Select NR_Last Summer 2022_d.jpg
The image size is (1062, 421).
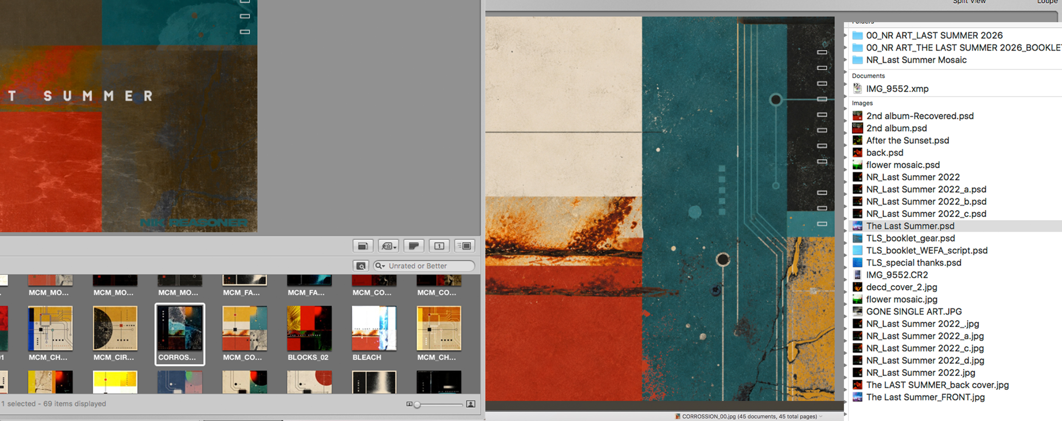[x=925, y=361]
